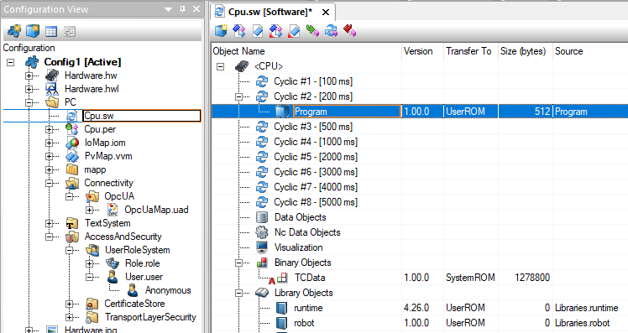This screenshot has width=628, height=333.
Task: Click the OpcUaMap.uad file icon
Action: pos(113,210)
